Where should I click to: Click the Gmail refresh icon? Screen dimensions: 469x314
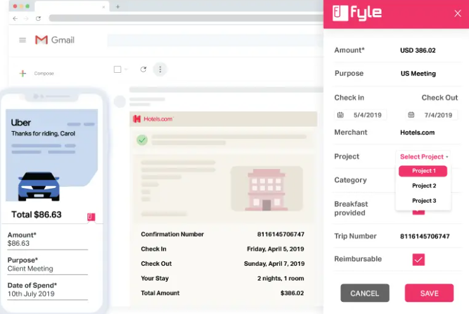pos(143,69)
